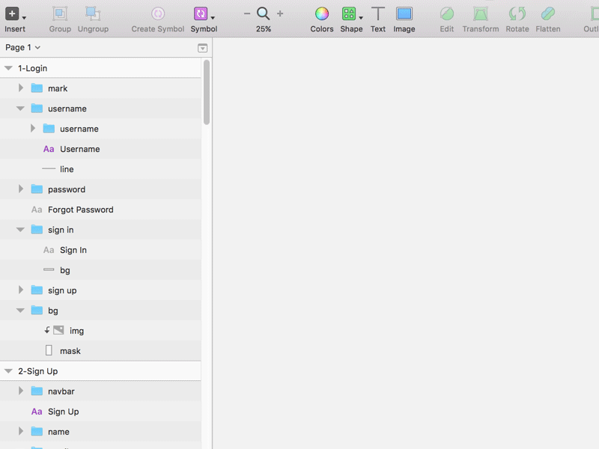Screen dimensions: 599x449
Task: Zoom out using the minus button
Action: coord(246,13)
